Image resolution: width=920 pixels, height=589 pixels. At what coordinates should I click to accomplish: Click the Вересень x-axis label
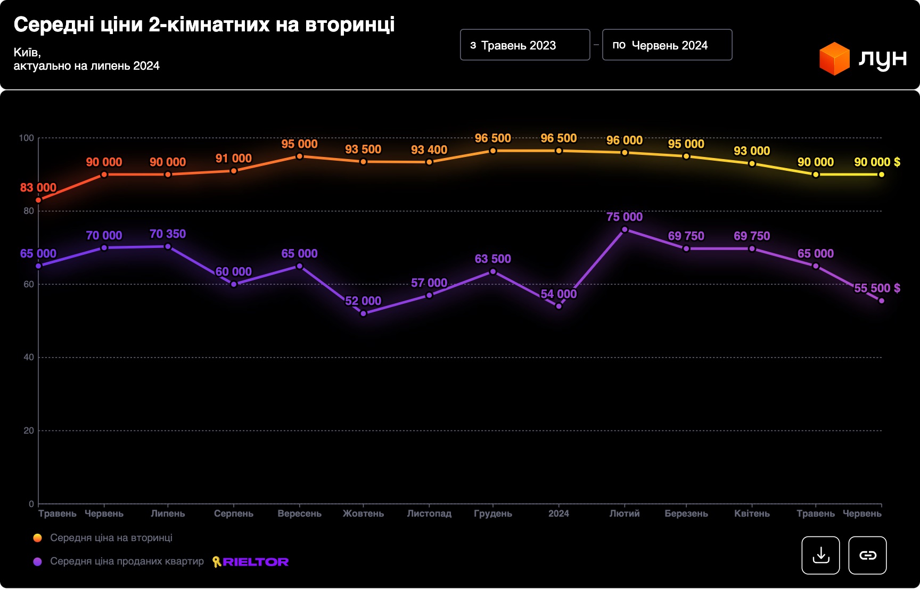coord(299,513)
